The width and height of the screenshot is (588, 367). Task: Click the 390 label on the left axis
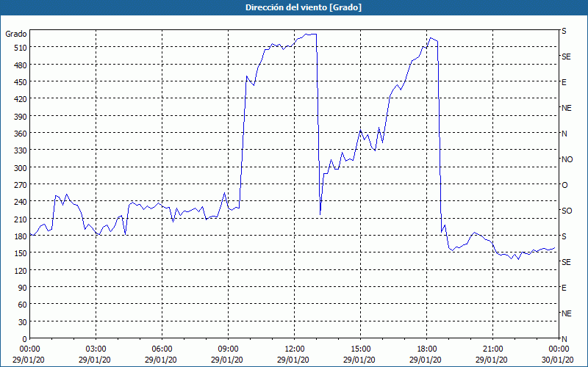point(21,117)
